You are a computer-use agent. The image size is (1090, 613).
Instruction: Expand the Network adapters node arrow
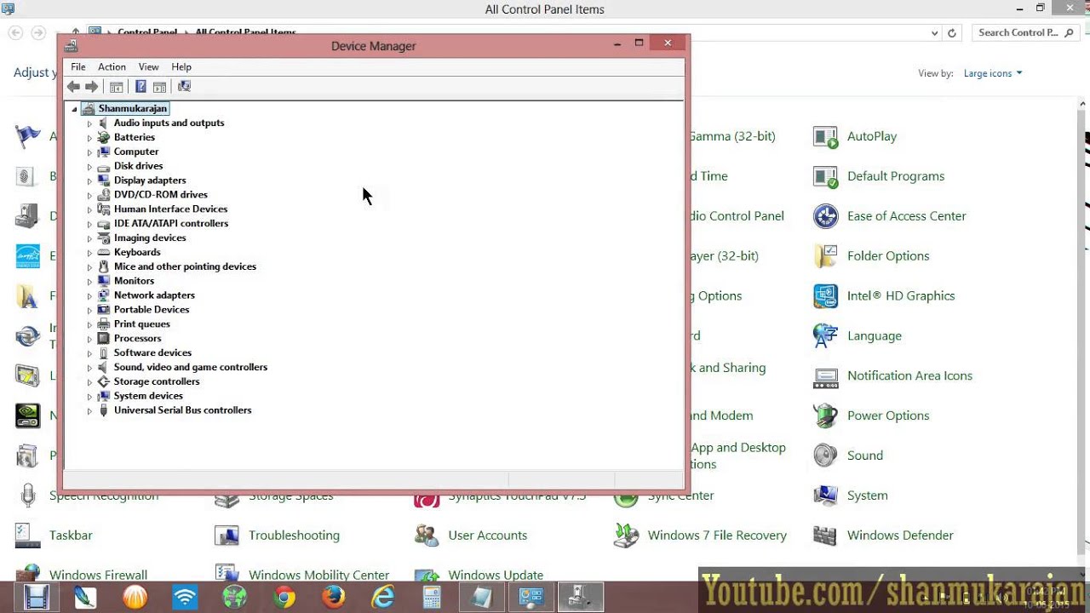point(89,296)
